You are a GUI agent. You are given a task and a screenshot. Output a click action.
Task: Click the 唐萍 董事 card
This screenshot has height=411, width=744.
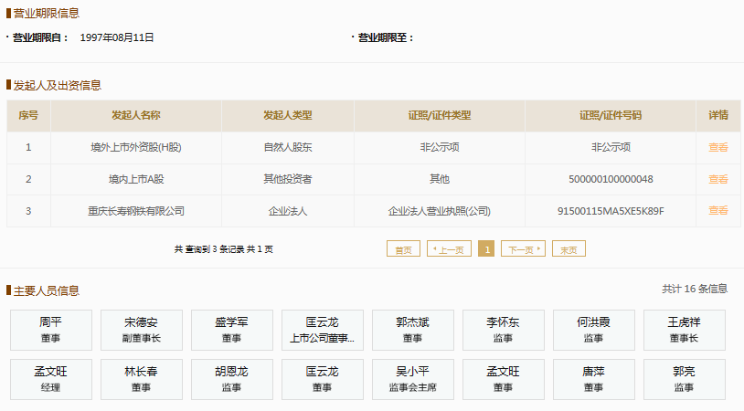(x=593, y=379)
